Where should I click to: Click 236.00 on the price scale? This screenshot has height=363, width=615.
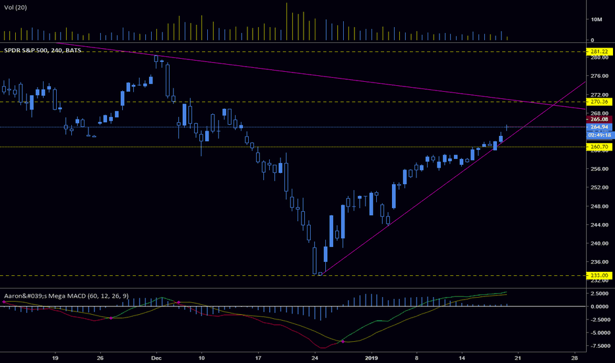coord(599,262)
